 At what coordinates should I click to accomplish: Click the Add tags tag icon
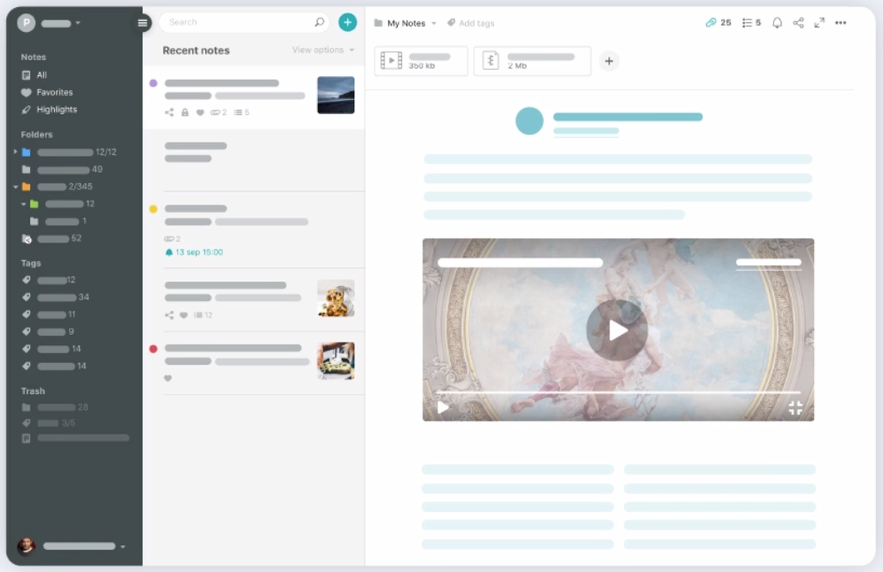click(x=451, y=23)
